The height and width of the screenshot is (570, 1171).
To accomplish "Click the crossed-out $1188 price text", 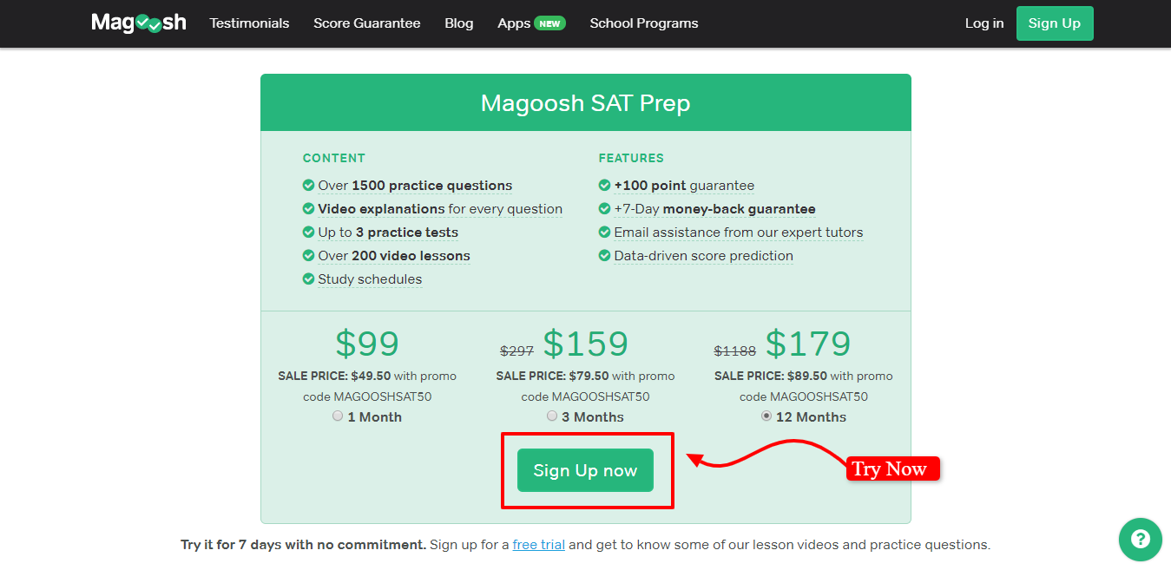I will coord(735,351).
